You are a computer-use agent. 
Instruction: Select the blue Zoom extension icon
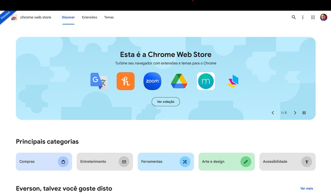(x=152, y=81)
